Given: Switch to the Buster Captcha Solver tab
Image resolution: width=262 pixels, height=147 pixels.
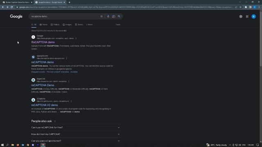Looking at the screenshot, I should [17, 2].
